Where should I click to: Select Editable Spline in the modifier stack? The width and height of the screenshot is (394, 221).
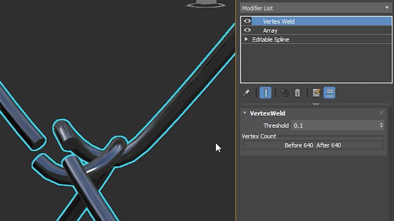click(x=271, y=40)
